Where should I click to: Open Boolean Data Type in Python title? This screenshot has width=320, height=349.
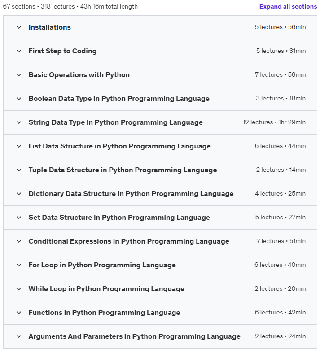pyautogui.click(x=119, y=99)
